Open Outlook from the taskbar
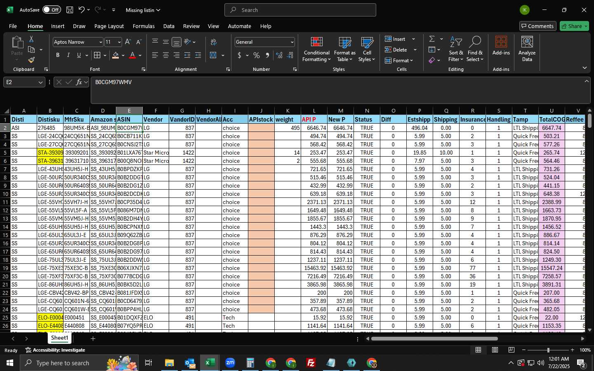Screen dimensions: 594x371 [190, 363]
